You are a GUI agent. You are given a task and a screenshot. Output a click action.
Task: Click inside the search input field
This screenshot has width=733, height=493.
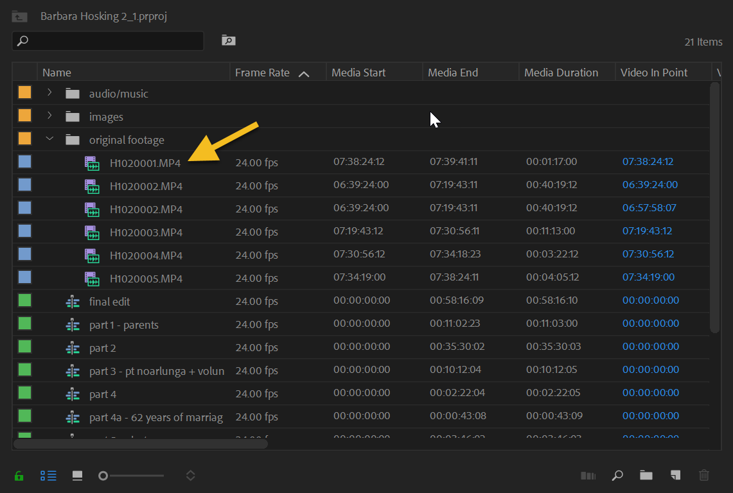[x=109, y=40]
